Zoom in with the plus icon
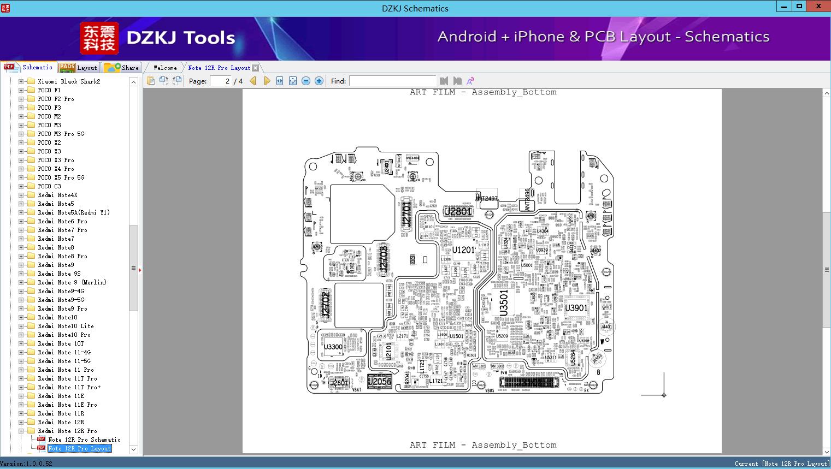Viewport: 831px width, 469px height. point(319,81)
